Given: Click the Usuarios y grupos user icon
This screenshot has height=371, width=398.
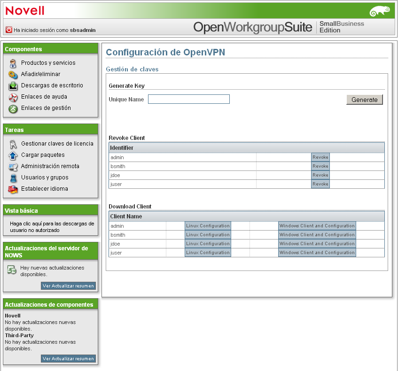Looking at the screenshot, I should click(13, 178).
